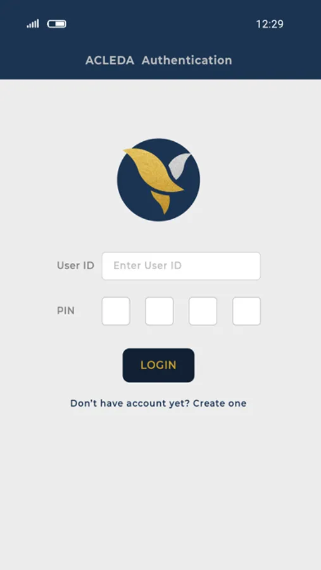Click the small gold tail feather in logo
Viewport: 321px width, 570px height.
161,202
